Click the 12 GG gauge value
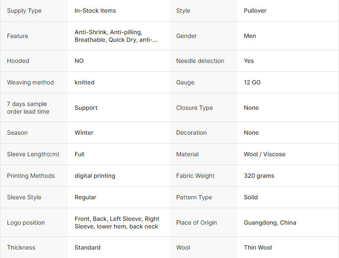This screenshot has width=339, height=258. (252, 82)
